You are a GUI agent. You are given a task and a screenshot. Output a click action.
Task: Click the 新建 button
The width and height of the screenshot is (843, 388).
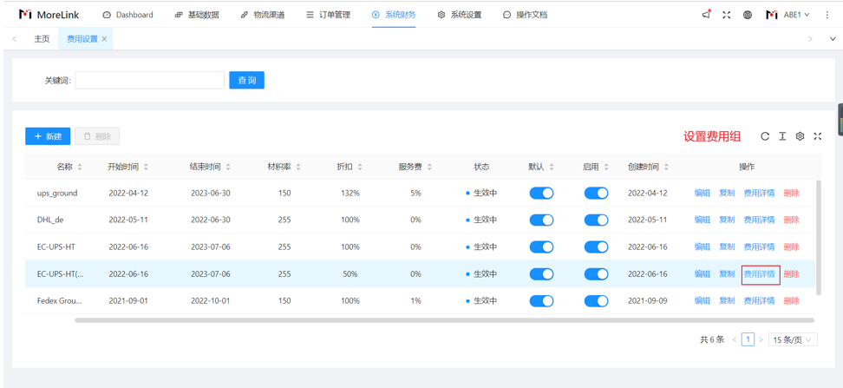[48, 136]
